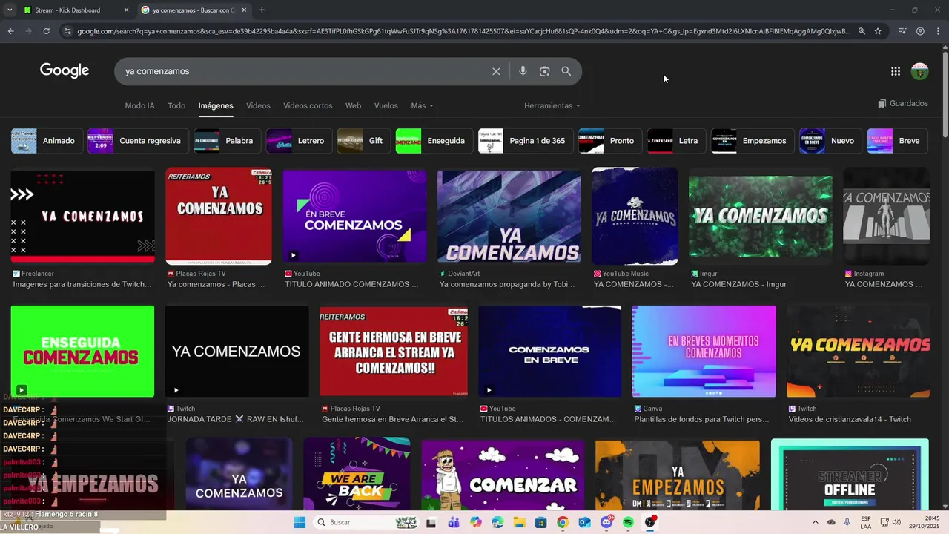This screenshot has height=534, width=949.
Task: Open the Chrome three-dot menu
Action: pos(938,31)
